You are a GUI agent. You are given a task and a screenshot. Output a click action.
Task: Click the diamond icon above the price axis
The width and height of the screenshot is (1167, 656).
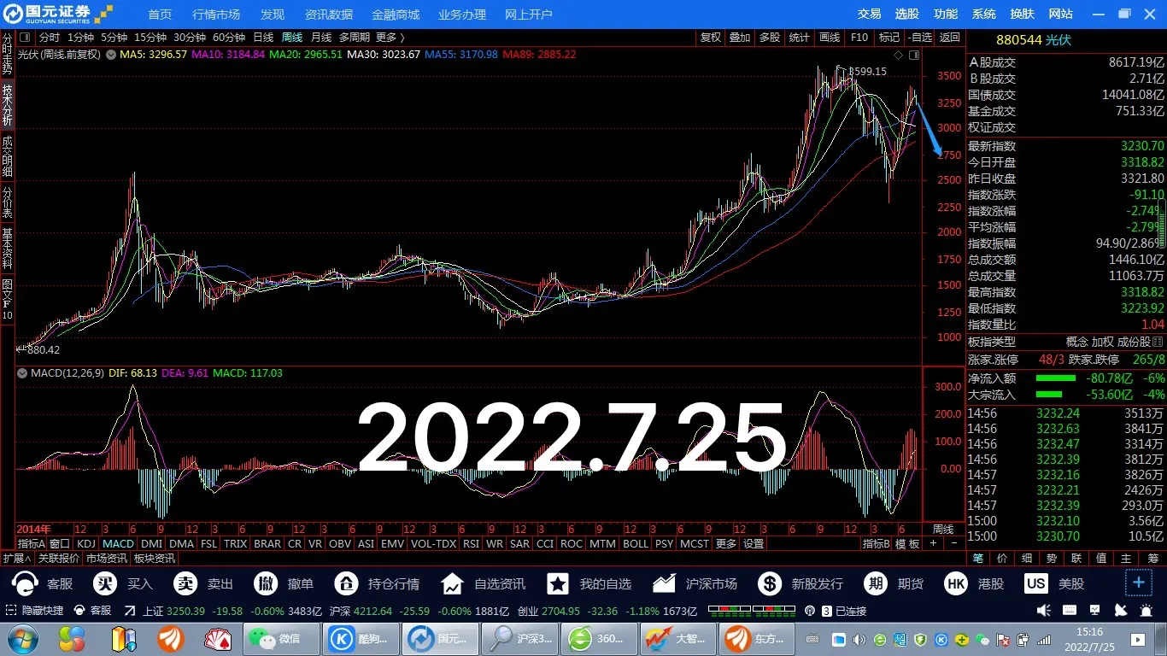(x=898, y=54)
